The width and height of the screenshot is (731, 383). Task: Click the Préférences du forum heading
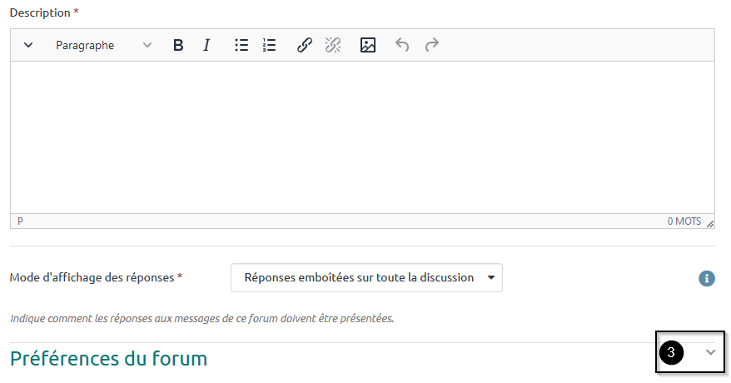click(108, 359)
